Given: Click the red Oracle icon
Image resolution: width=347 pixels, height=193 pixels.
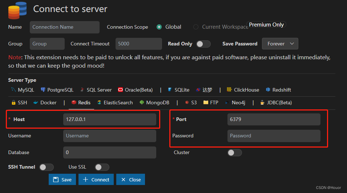Looking at the screenshot, I should pos(120,90).
